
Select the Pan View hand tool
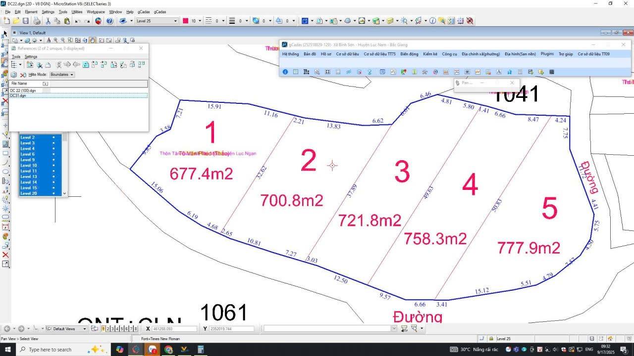(93, 40)
